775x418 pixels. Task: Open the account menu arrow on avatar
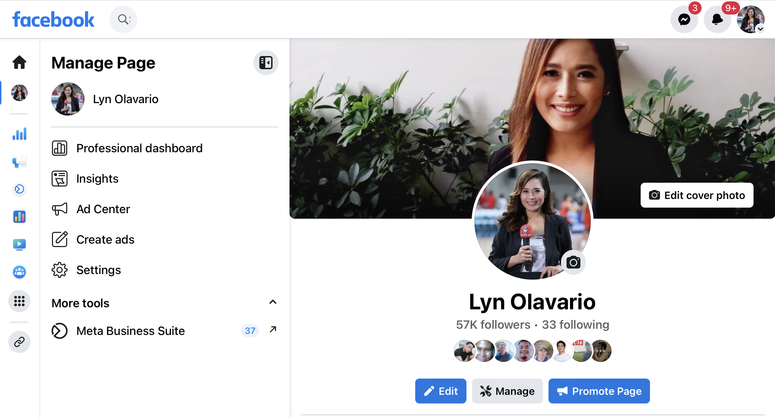760,29
